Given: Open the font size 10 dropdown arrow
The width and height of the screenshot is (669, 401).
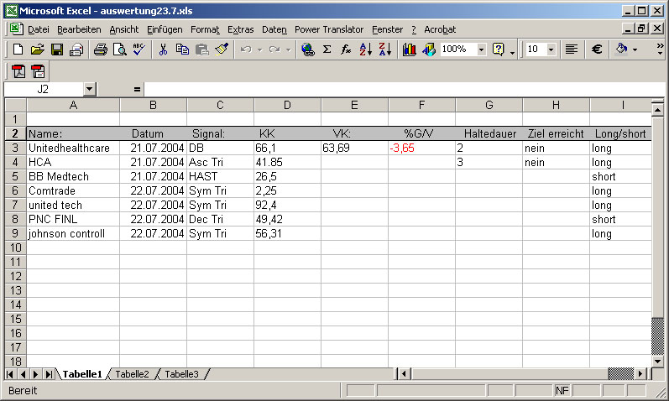Looking at the screenshot, I should [551, 49].
